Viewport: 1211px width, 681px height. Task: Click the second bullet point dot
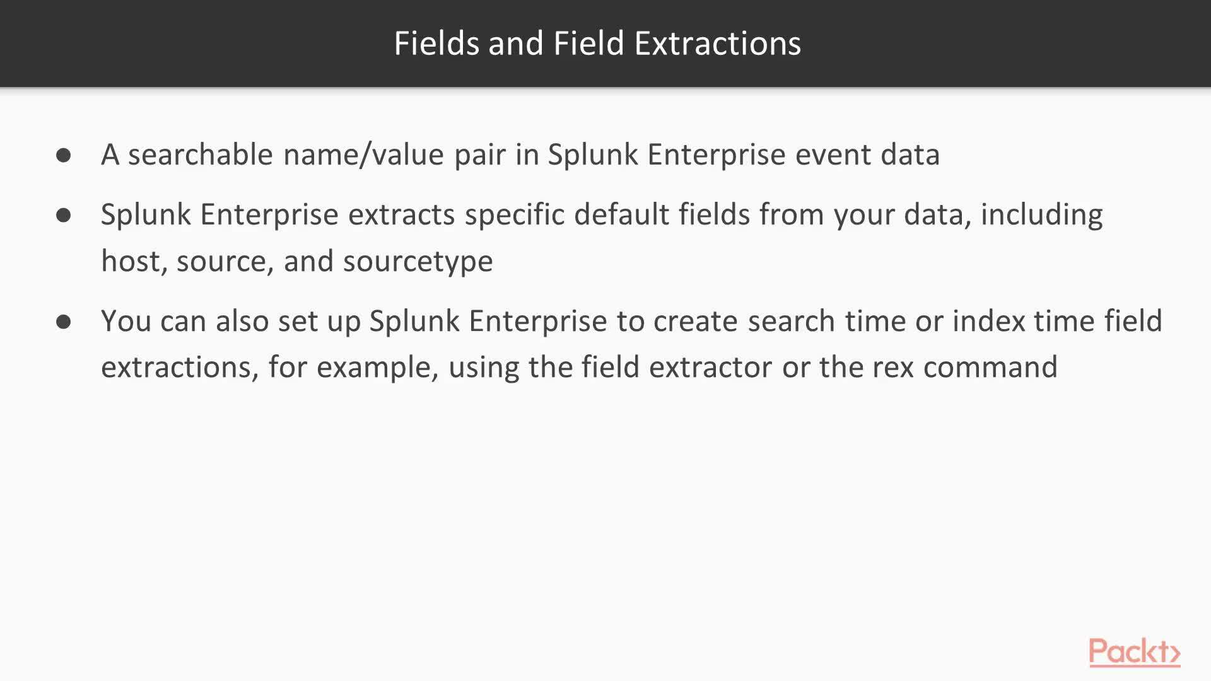64,215
